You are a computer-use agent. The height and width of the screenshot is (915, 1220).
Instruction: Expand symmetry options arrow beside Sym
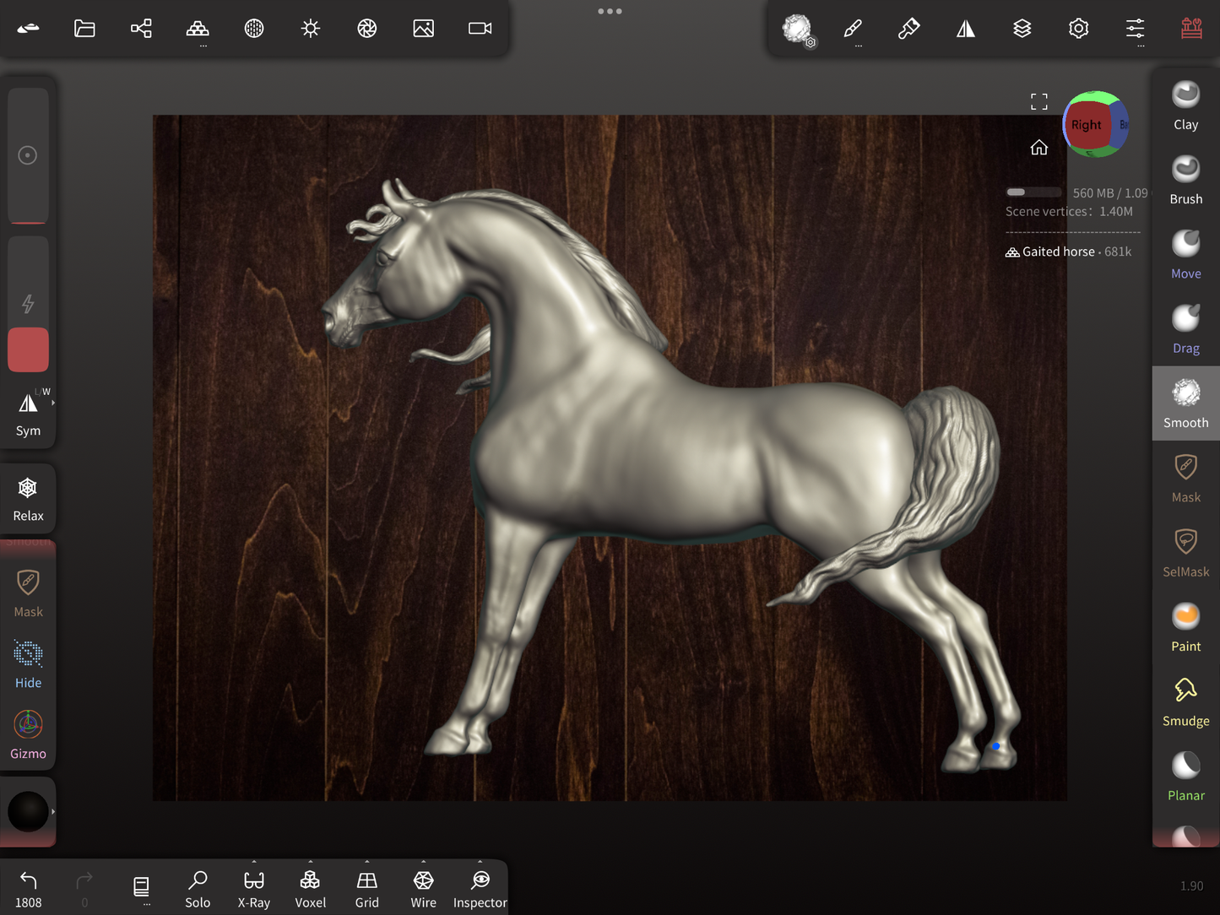point(53,403)
